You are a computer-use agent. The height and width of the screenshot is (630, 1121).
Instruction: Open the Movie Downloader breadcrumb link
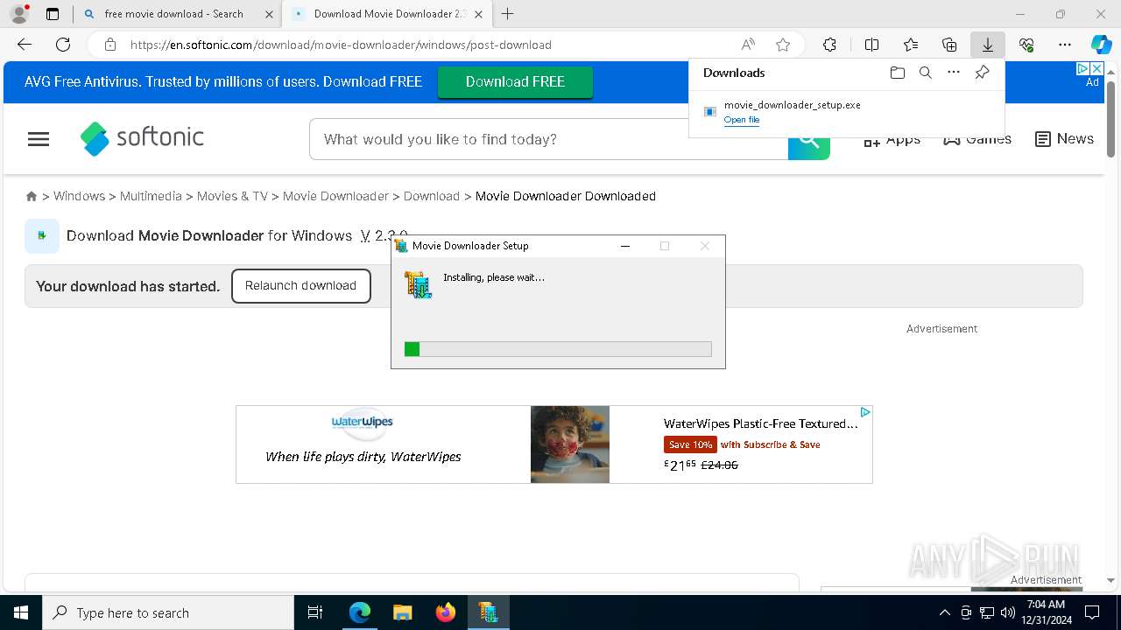click(x=335, y=196)
